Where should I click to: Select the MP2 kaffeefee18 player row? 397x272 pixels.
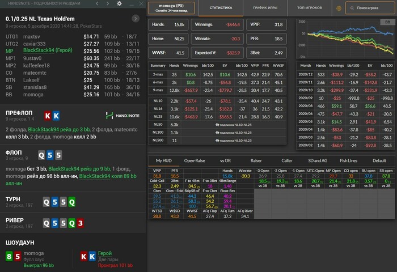[x=71, y=66]
